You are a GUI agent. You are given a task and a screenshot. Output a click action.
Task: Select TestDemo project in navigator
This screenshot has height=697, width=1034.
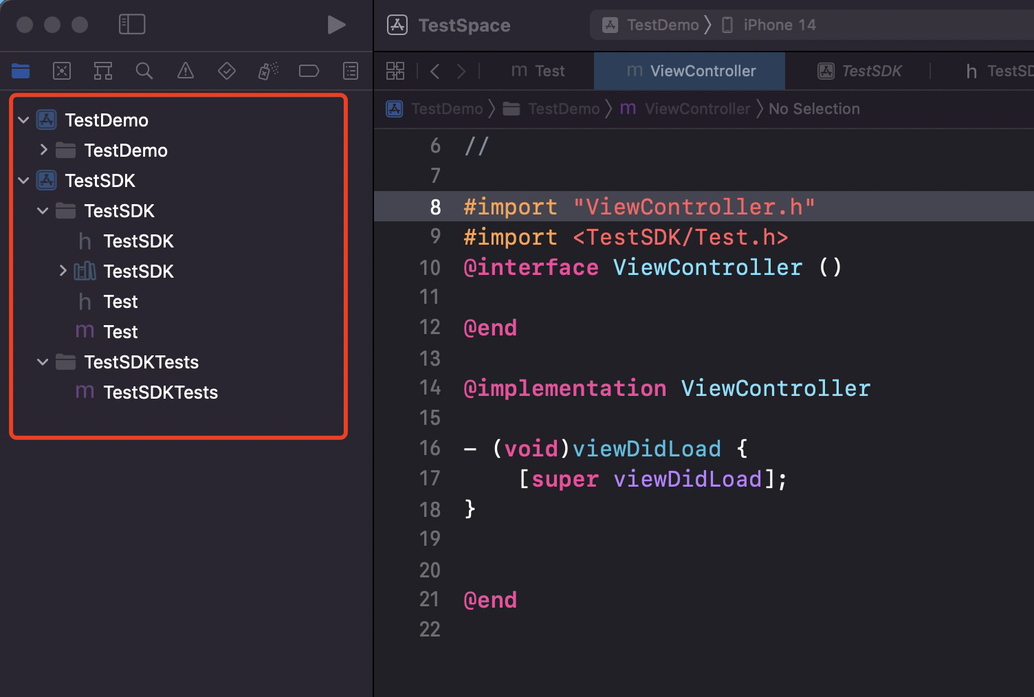(107, 120)
